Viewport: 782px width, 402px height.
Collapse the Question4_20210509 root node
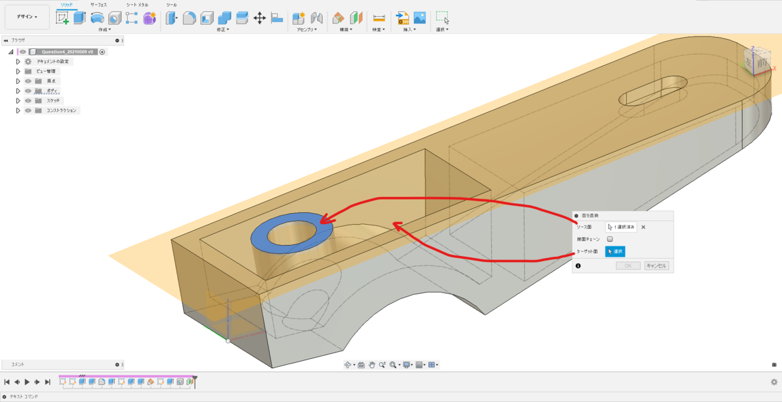11,51
